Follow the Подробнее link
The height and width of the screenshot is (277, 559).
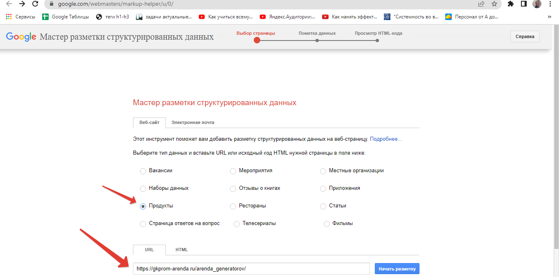click(386, 139)
